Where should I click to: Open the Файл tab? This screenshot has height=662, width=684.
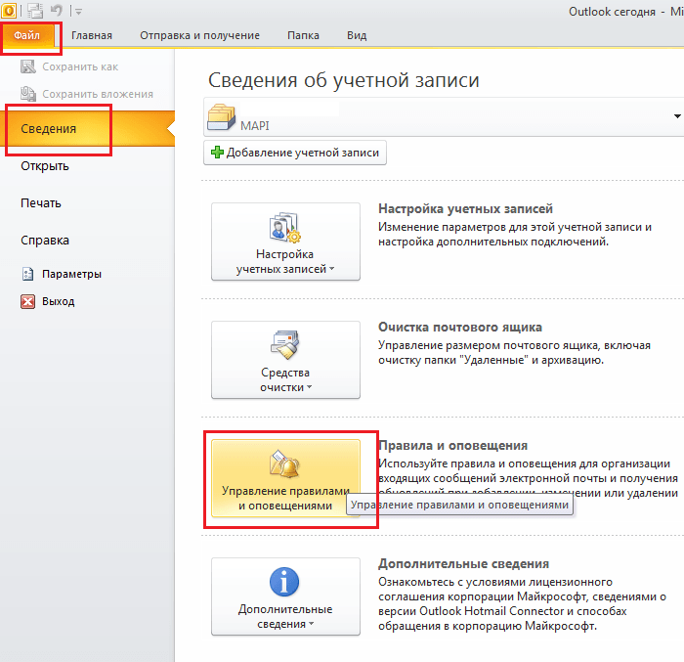click(27, 35)
